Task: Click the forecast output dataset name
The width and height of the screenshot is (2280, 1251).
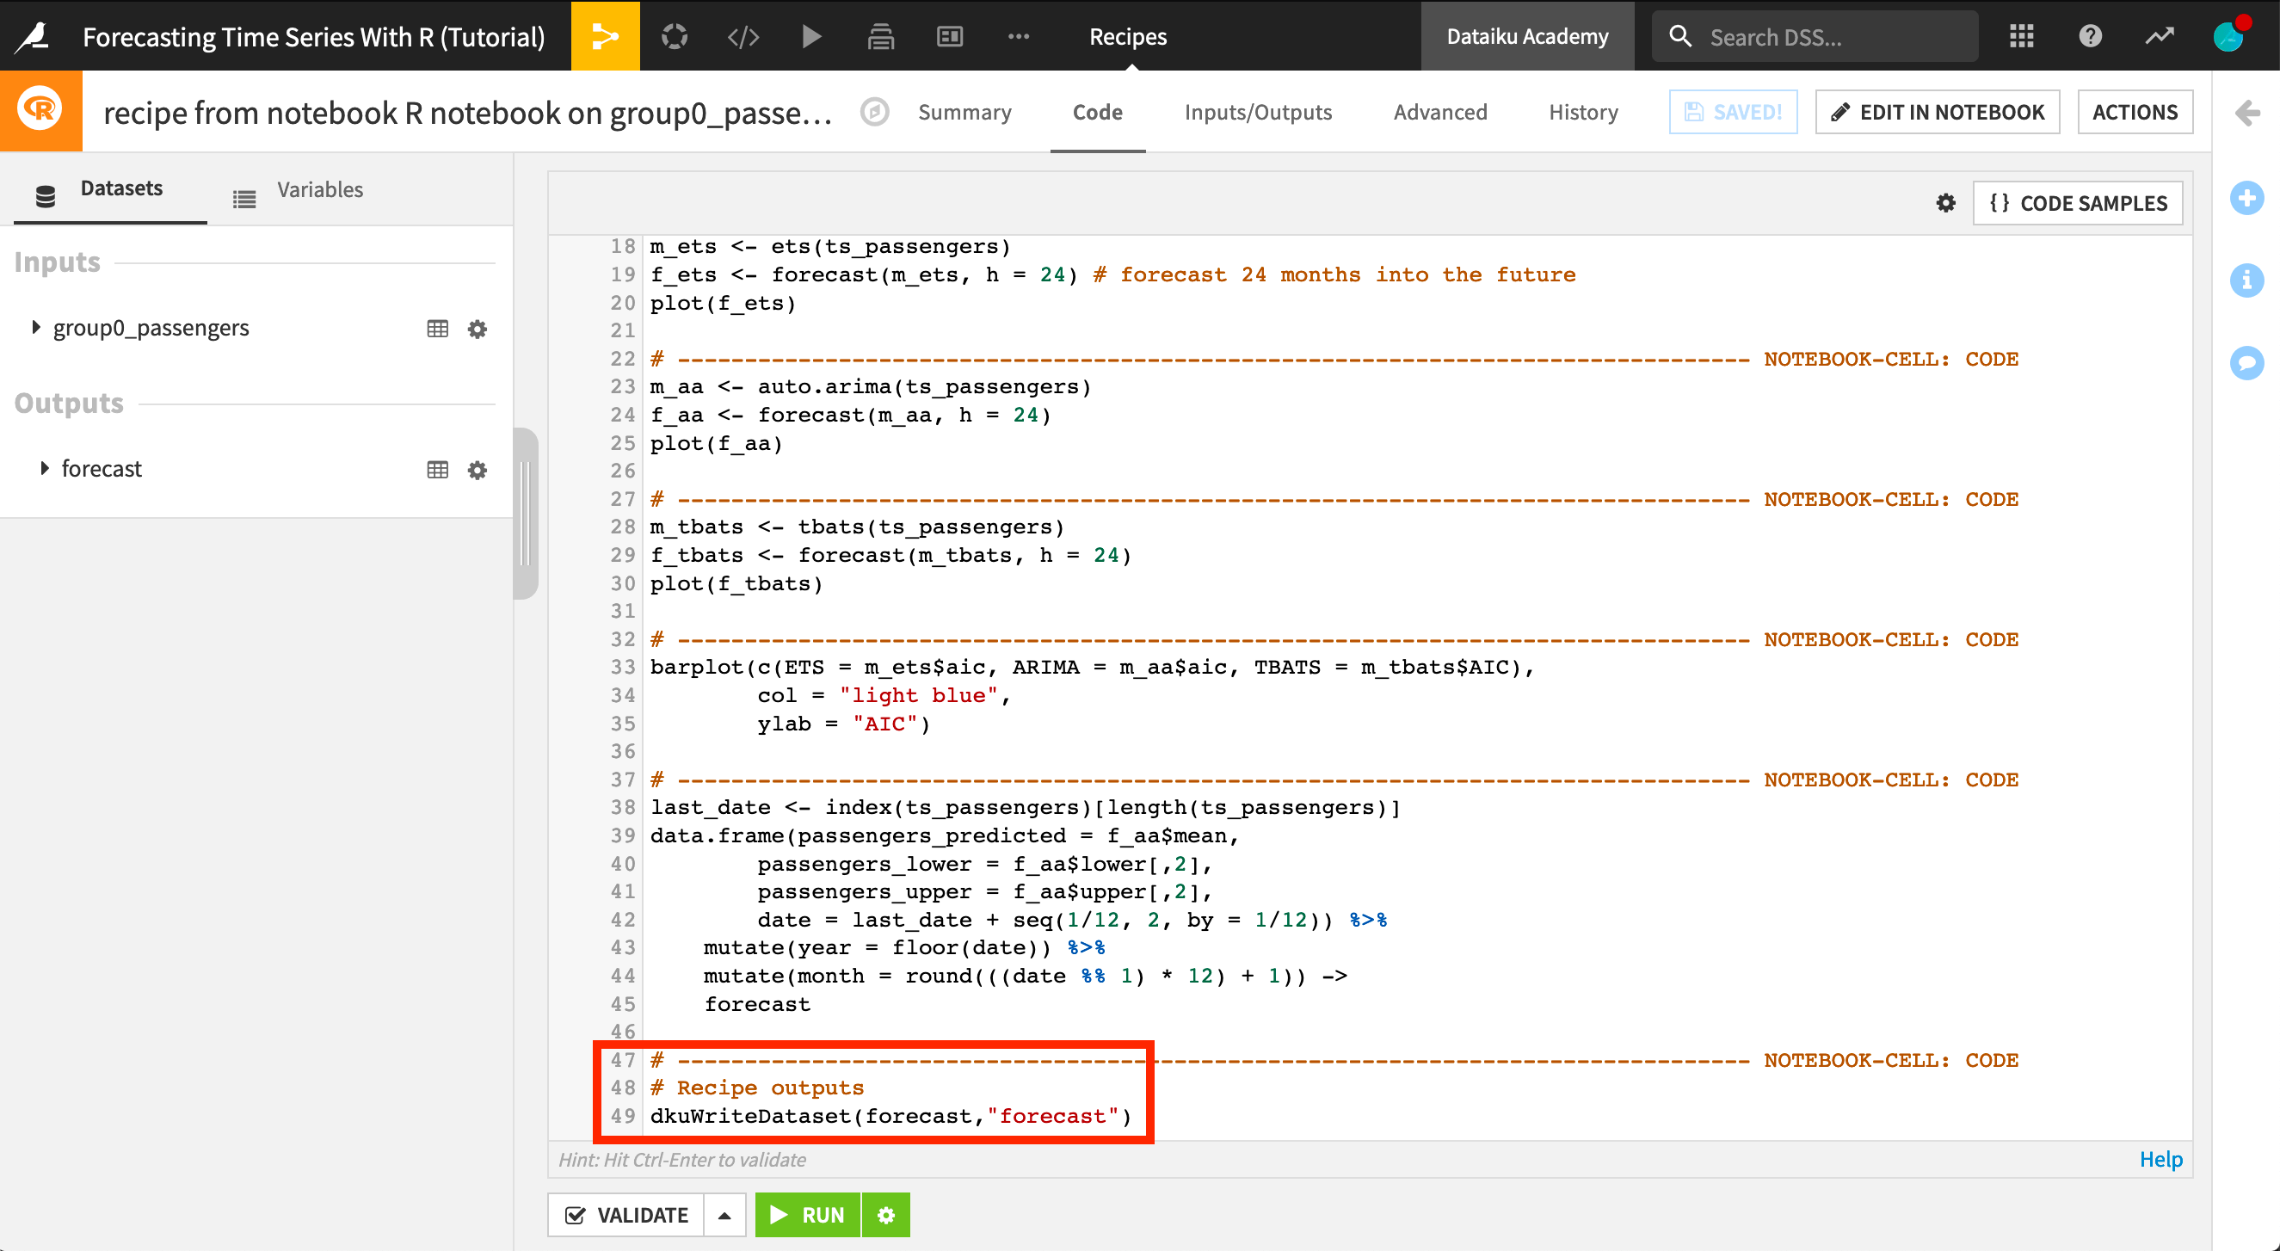Action: tap(102, 468)
